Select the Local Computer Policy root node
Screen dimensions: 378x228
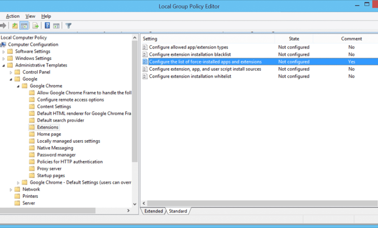pos(24,37)
